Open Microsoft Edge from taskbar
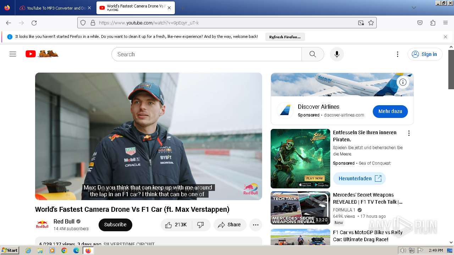 76,250
